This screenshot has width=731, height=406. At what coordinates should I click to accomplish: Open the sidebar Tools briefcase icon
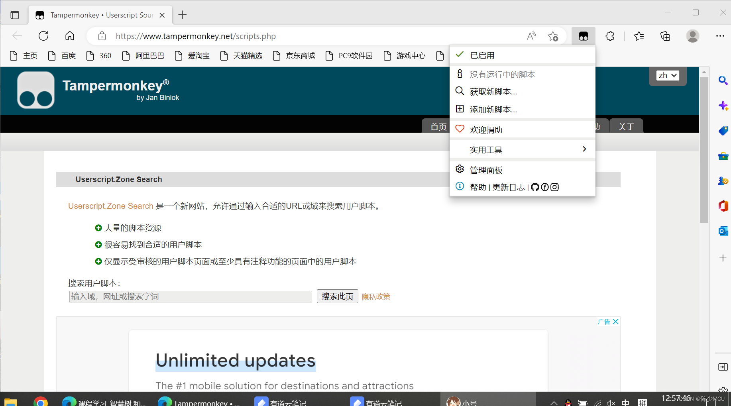point(723,156)
